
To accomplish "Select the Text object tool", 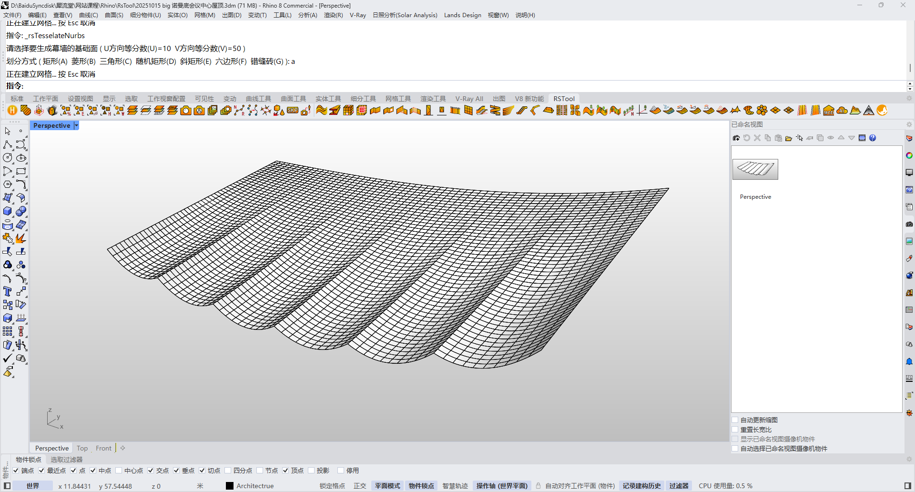I will pyautogui.click(x=7, y=291).
